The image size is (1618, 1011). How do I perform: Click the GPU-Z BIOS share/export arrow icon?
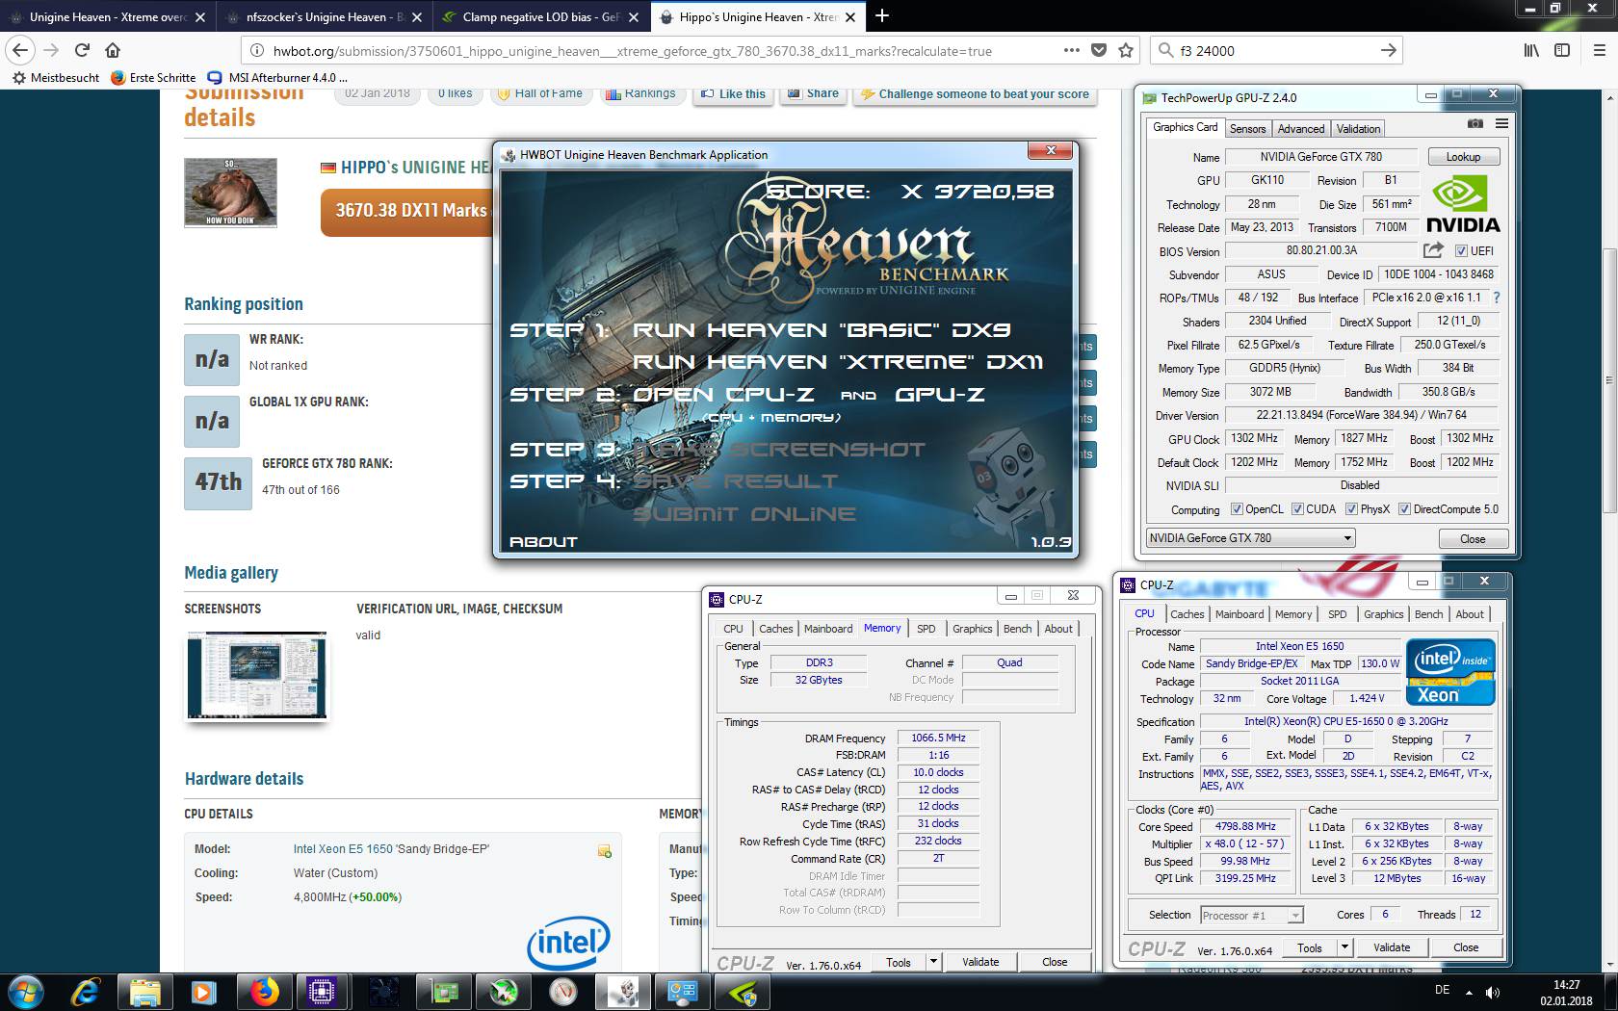point(1433,250)
